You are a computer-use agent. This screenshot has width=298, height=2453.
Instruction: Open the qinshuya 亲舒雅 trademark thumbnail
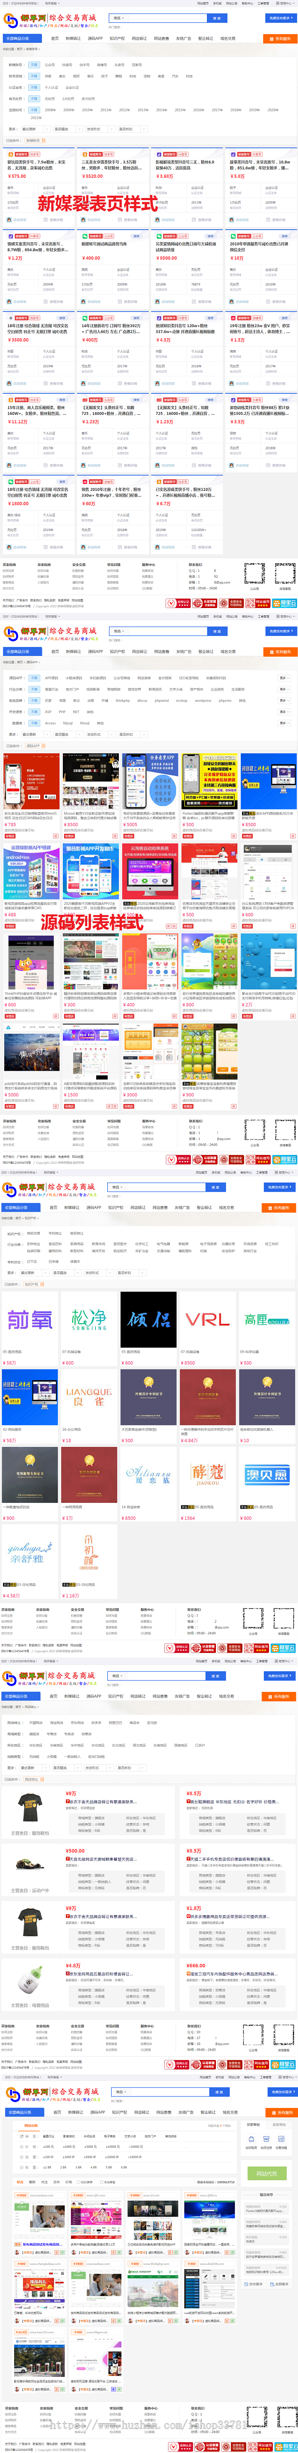30,1553
